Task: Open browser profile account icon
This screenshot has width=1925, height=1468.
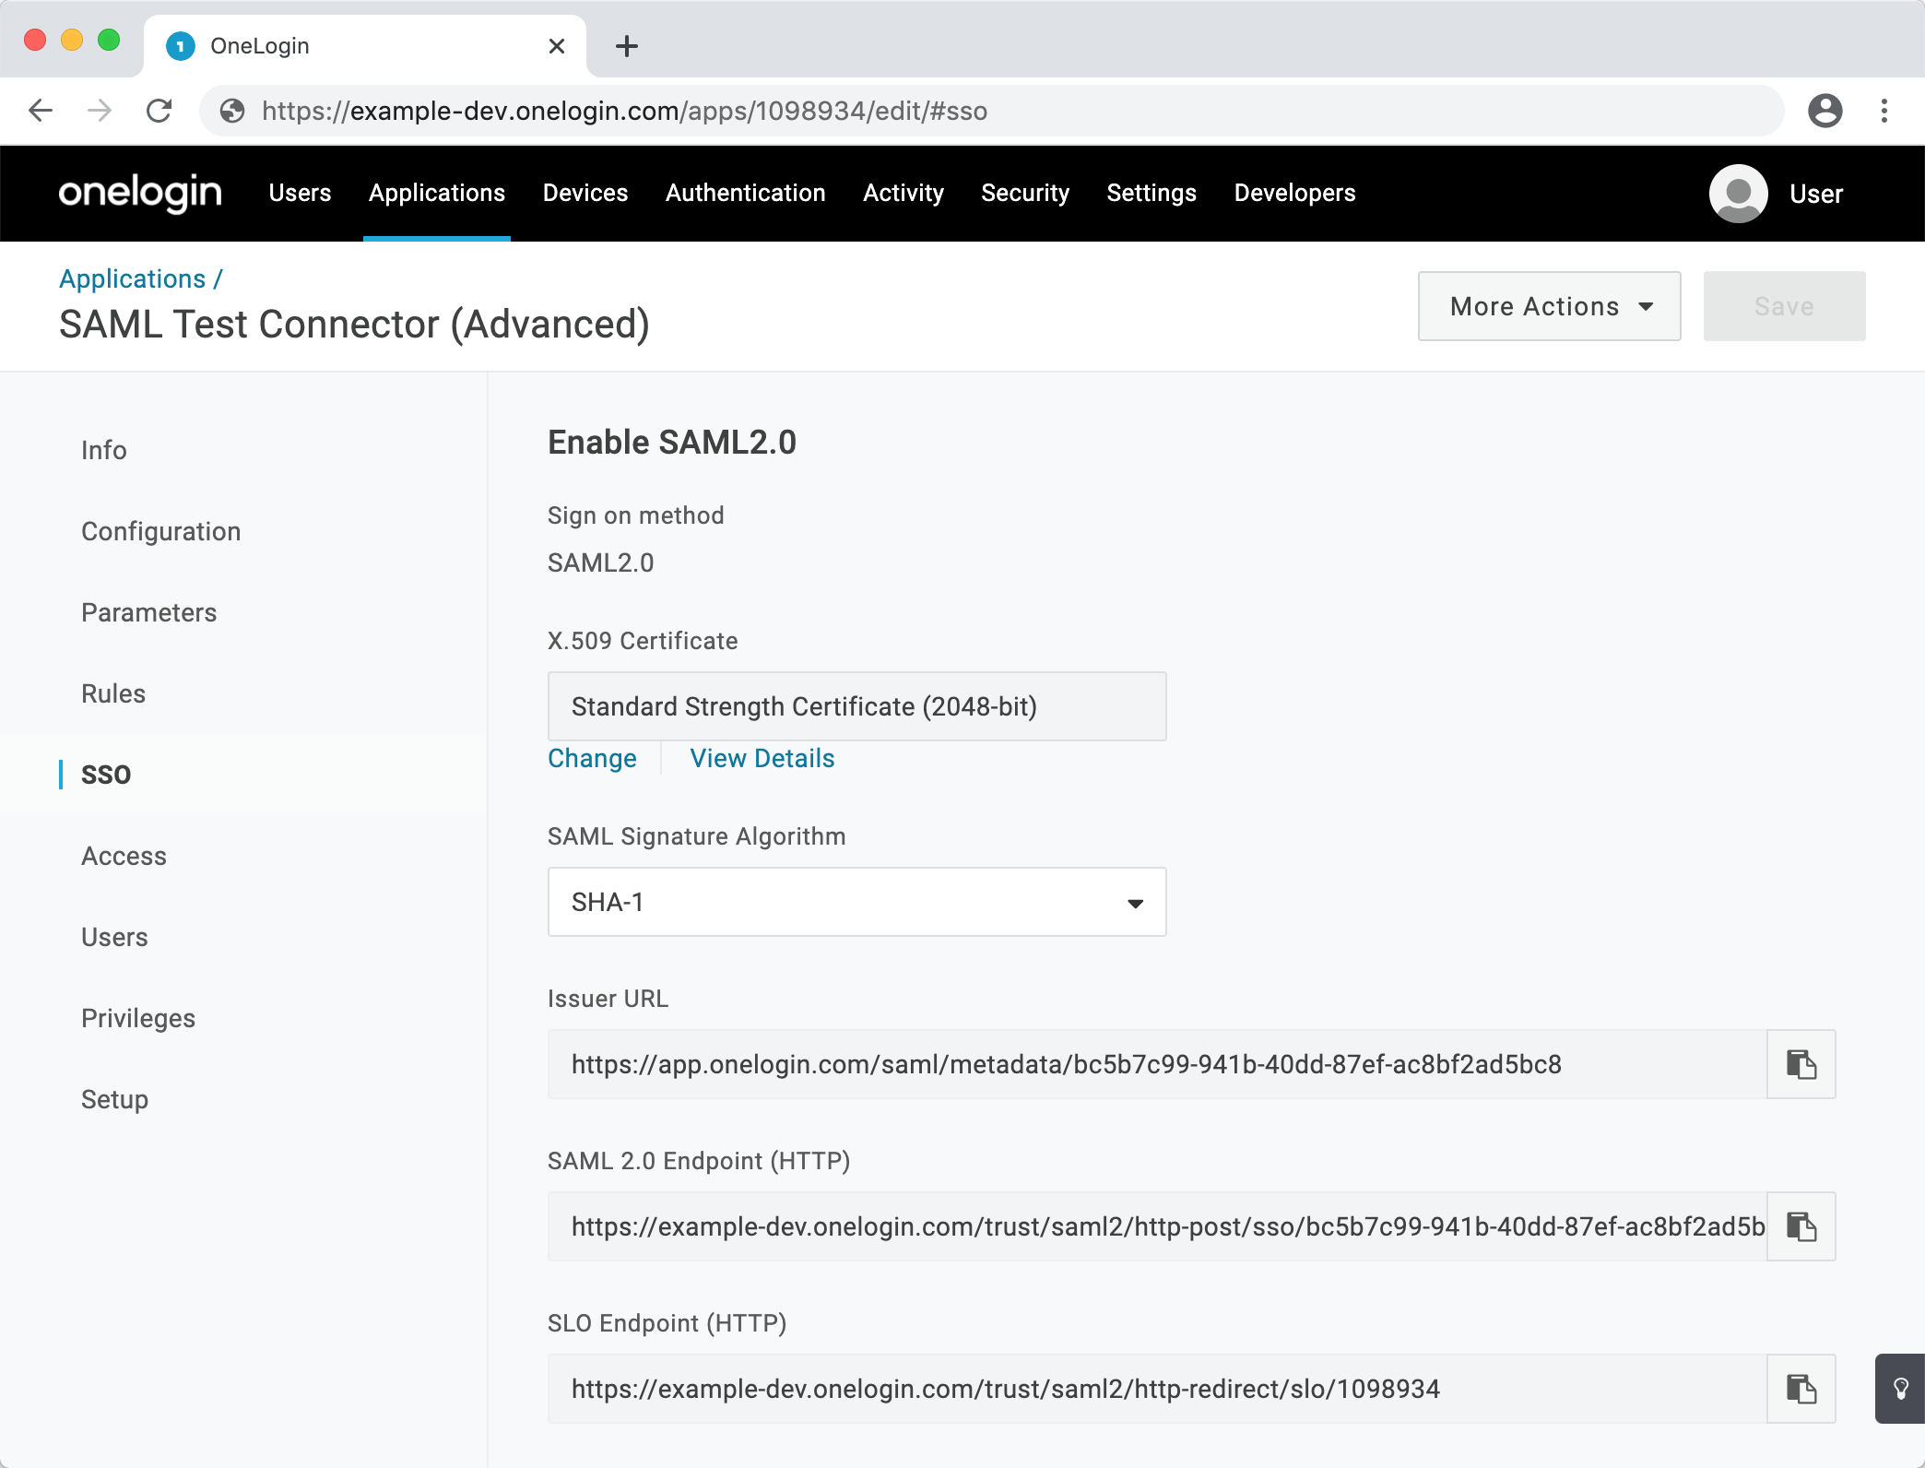Action: click(1825, 111)
